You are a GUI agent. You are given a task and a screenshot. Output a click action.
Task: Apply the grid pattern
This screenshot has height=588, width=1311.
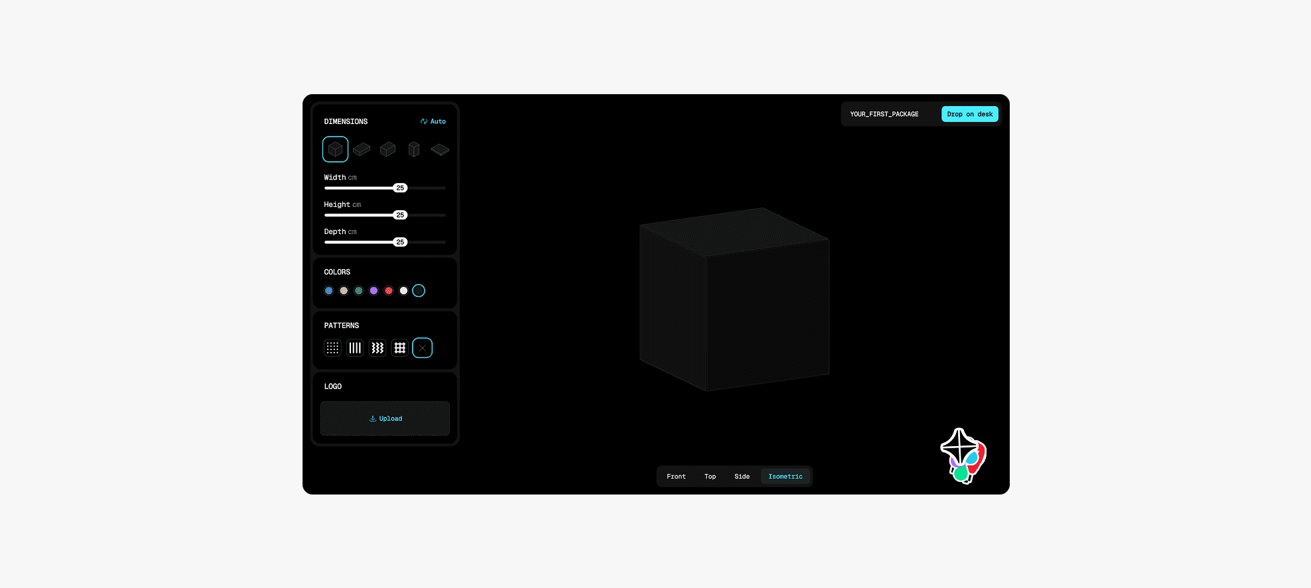(400, 348)
